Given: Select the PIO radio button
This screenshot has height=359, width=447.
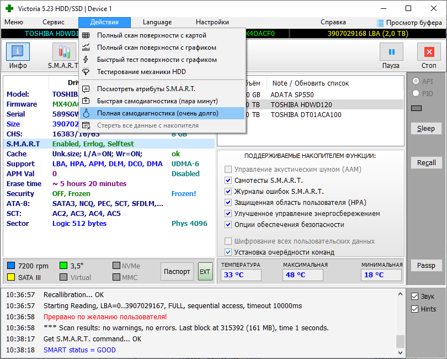Looking at the screenshot, I should point(416,93).
